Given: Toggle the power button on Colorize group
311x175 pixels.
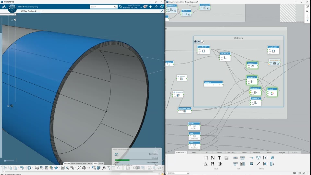Looking at the screenshot, I should point(195,42).
